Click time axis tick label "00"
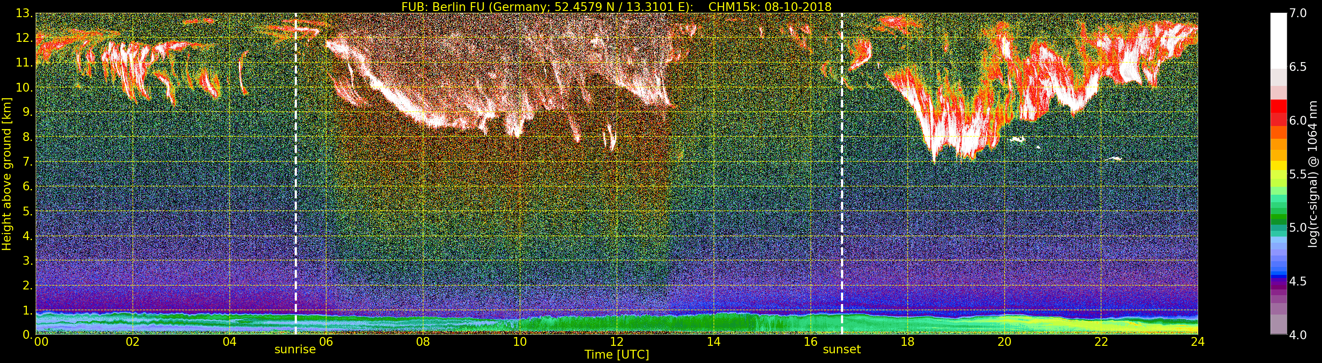The height and width of the screenshot is (363, 1322). tap(41, 341)
